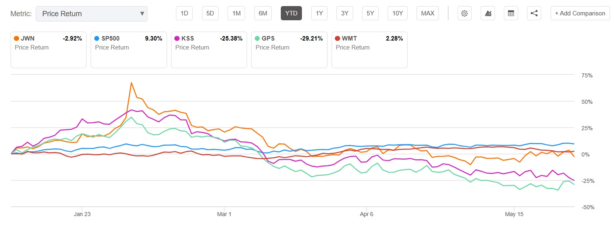This screenshot has height=225, width=614.
Task: Open the Metric Price Return dropdown
Action: click(x=91, y=13)
